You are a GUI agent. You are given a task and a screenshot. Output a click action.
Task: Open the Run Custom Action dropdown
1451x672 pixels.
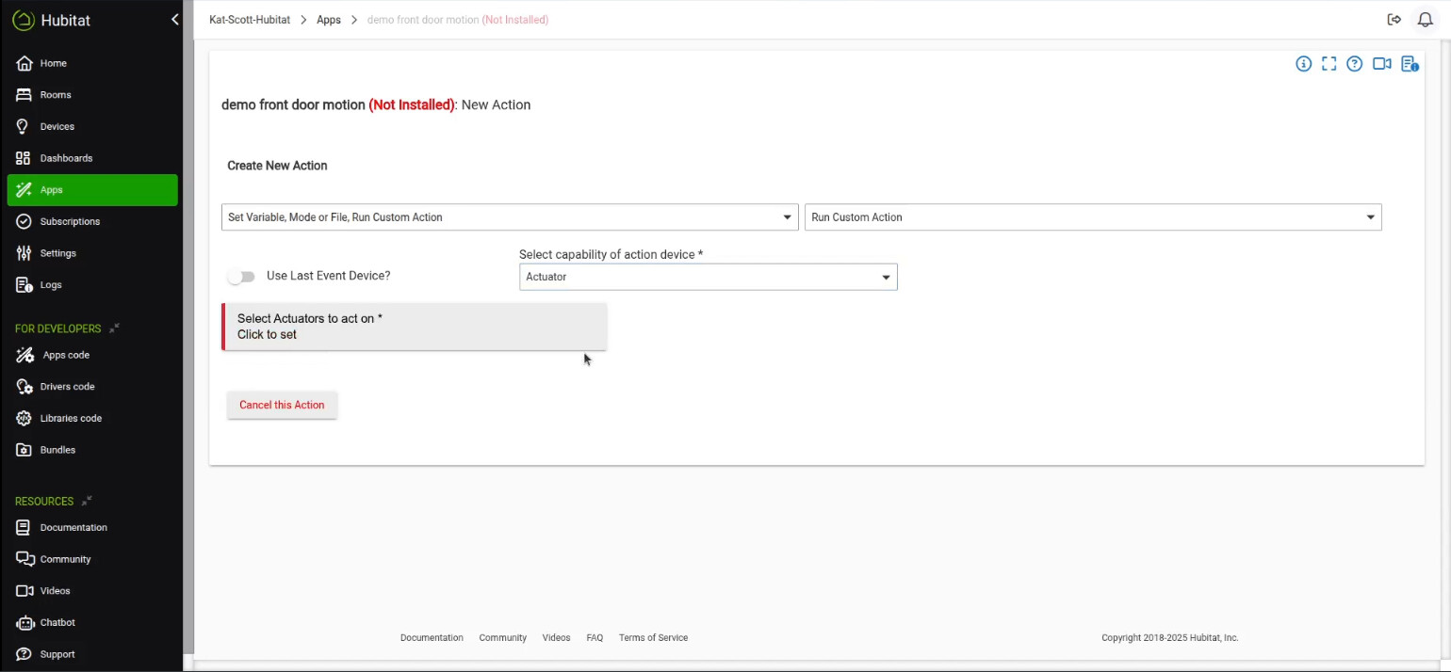[1093, 217]
